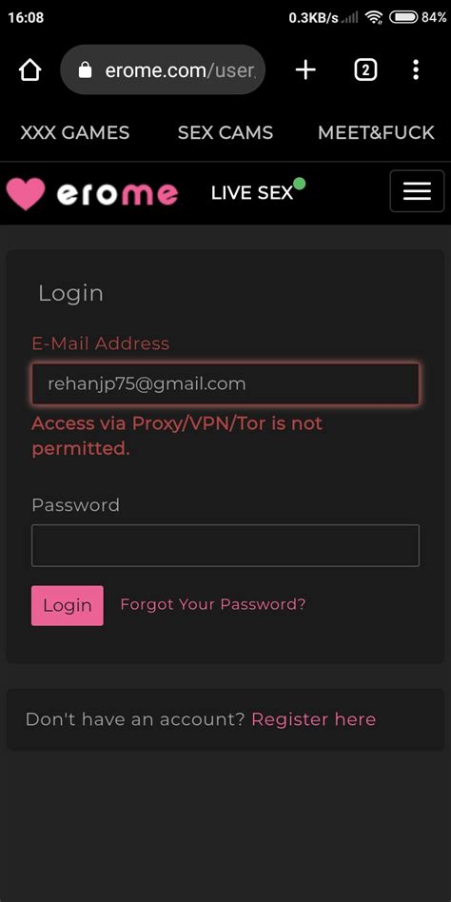
Task: Open the tab switcher showing 2 tabs
Action: 365,70
